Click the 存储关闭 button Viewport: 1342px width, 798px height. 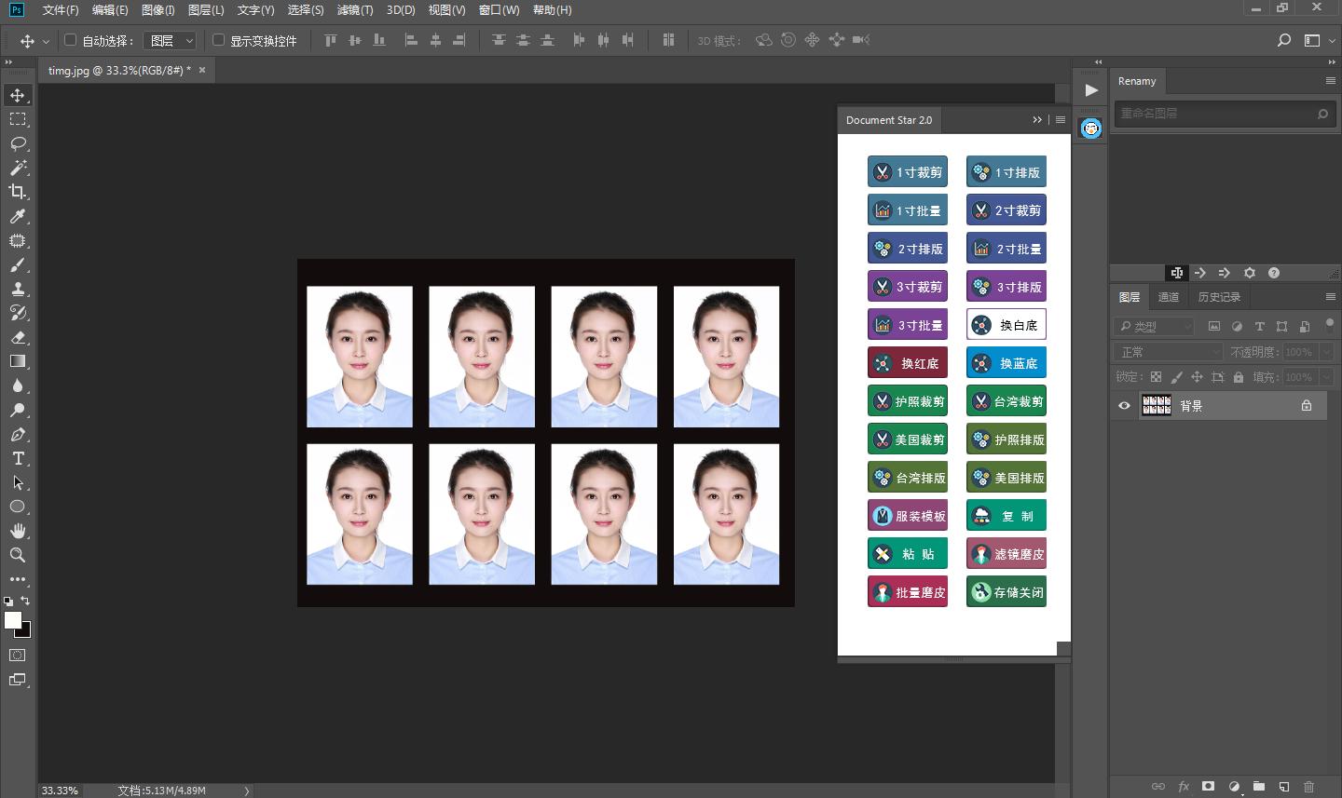pyautogui.click(x=1006, y=592)
